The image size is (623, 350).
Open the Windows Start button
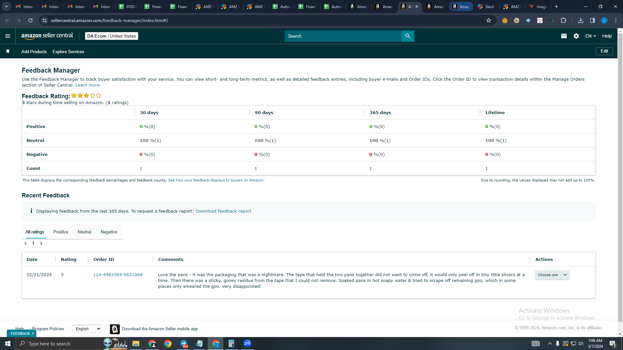8,344
